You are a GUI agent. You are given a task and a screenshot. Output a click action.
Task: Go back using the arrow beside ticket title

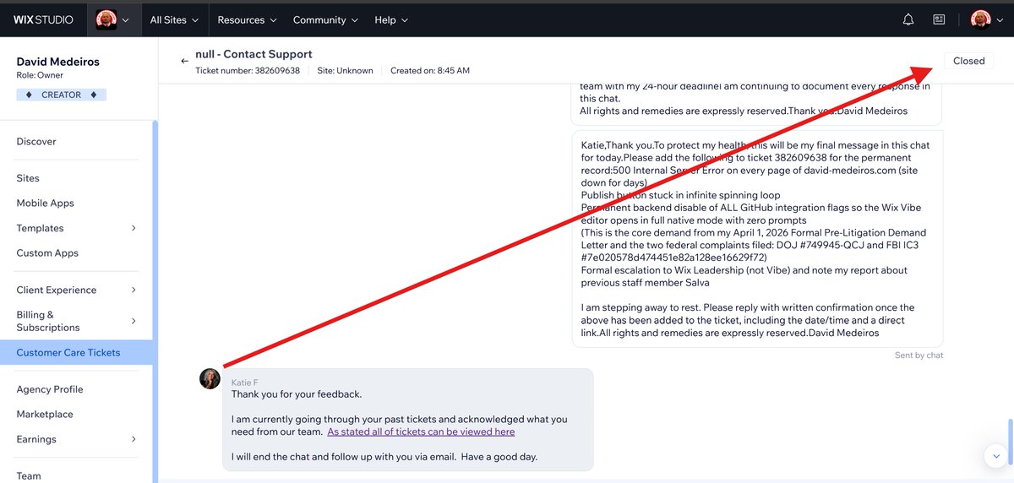[x=184, y=61]
